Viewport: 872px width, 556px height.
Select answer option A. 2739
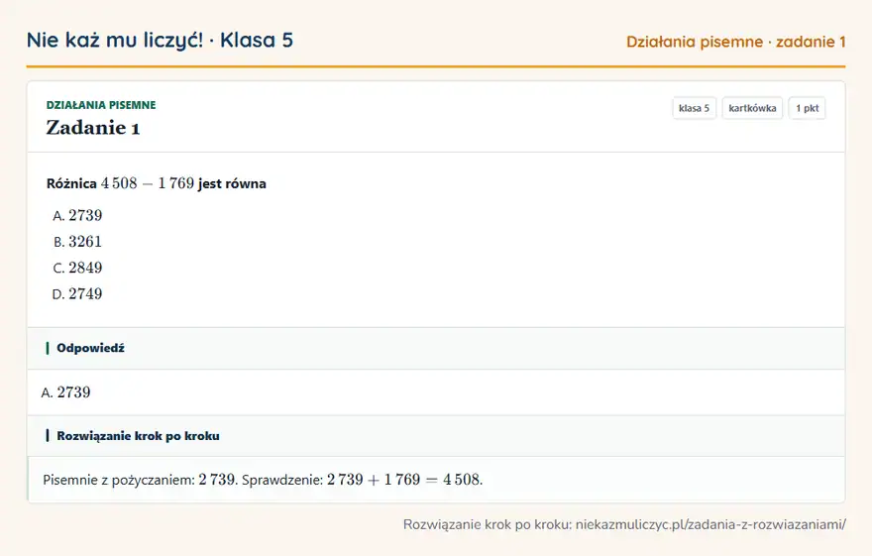point(77,215)
